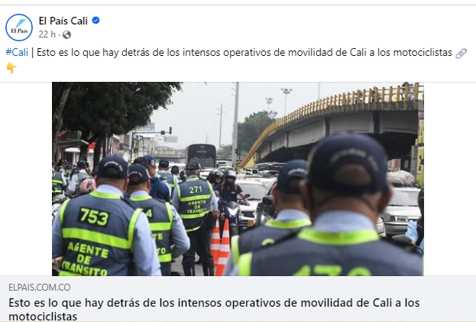Click the blue verified badge icon
The height and width of the screenshot is (322, 476).
pos(96,21)
